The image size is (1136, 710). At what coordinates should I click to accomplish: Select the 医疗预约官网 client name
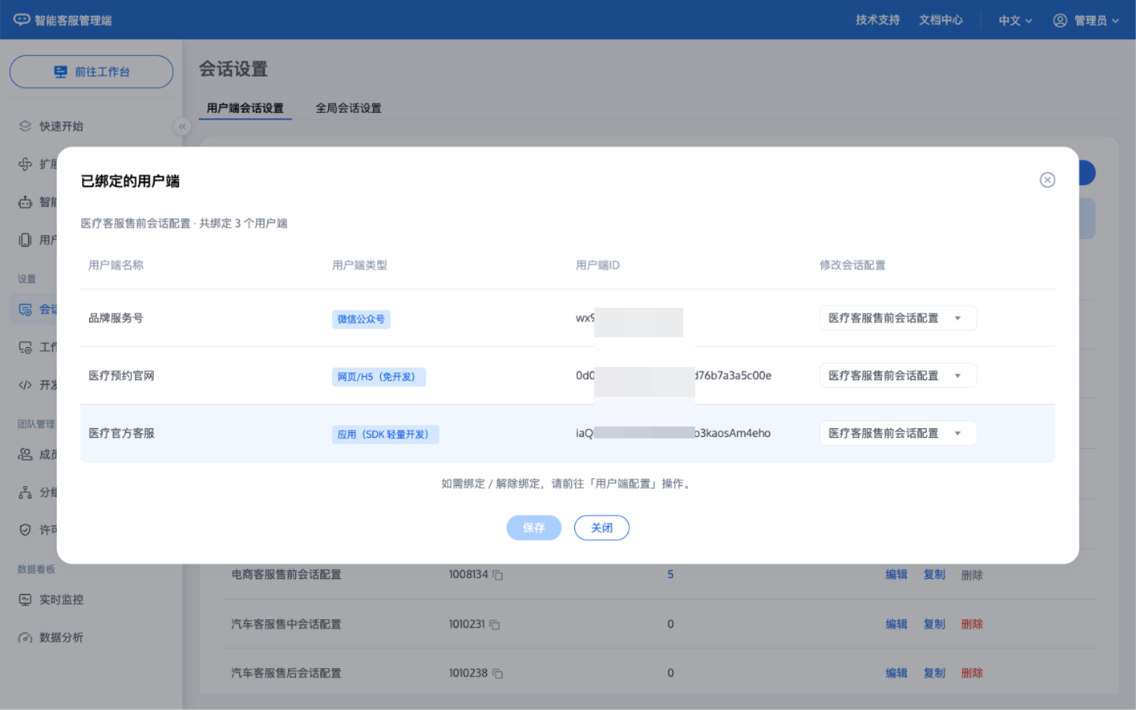[121, 376]
